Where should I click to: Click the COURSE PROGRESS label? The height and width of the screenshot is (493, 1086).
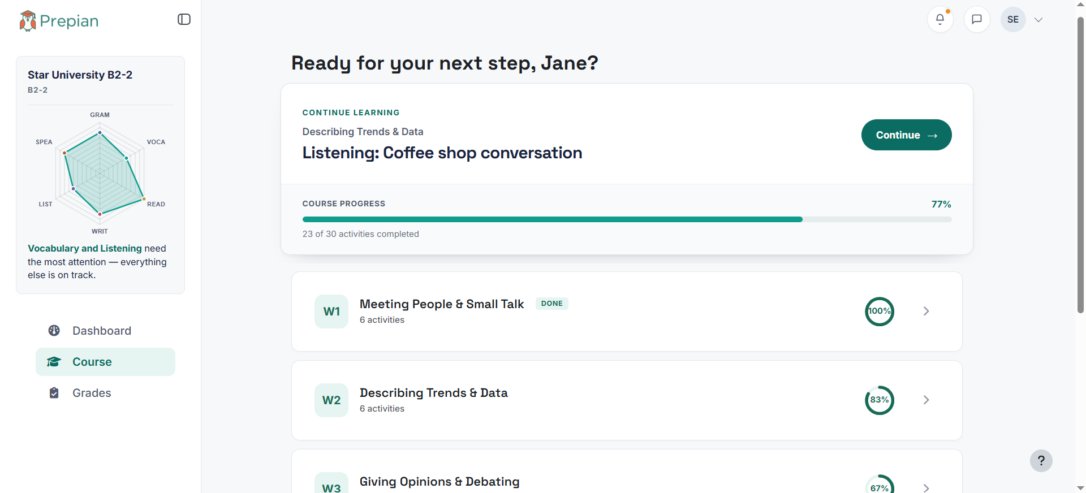[x=344, y=204]
